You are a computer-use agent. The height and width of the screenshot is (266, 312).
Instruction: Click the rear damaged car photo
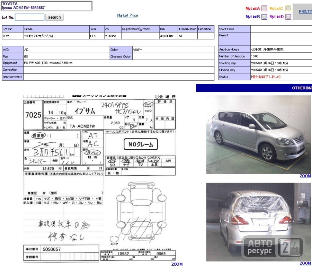coord(258,222)
